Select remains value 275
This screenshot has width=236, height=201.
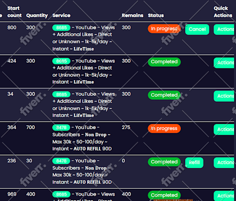click(x=126, y=127)
